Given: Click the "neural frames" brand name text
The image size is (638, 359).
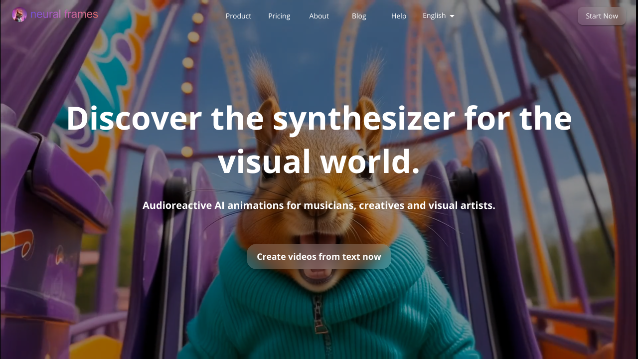Looking at the screenshot, I should click(x=64, y=14).
